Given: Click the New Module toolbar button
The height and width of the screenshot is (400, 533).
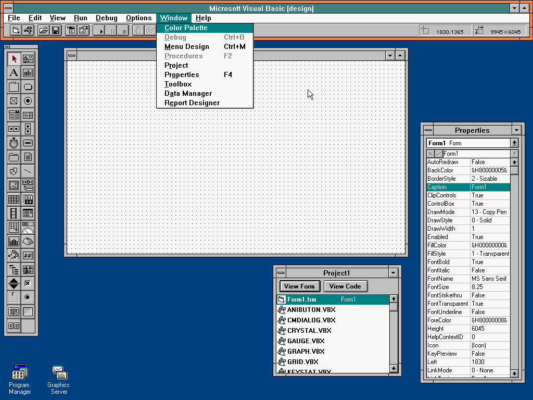Looking at the screenshot, I should pyautogui.click(x=28, y=31).
